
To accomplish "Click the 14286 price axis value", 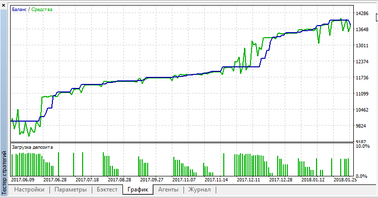I will tap(362, 14).
